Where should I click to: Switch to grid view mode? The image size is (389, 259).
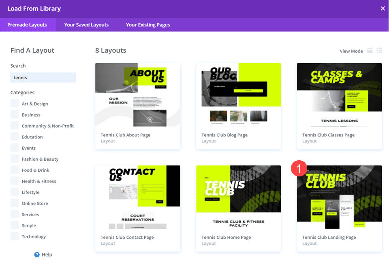370,50
